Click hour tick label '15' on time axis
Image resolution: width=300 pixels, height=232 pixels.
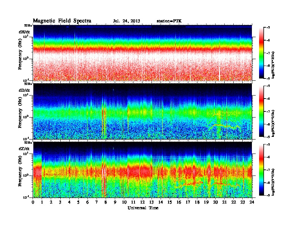pyautogui.click(x=170, y=202)
